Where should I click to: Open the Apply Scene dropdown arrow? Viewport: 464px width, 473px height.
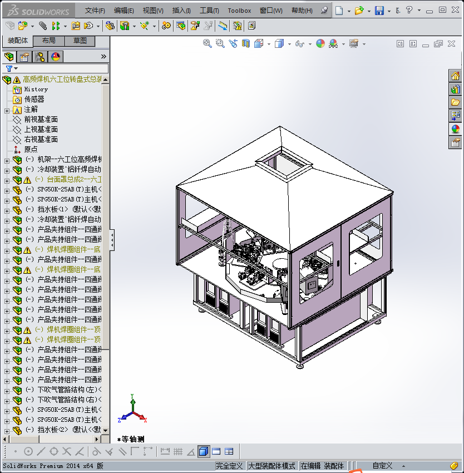click(343, 45)
